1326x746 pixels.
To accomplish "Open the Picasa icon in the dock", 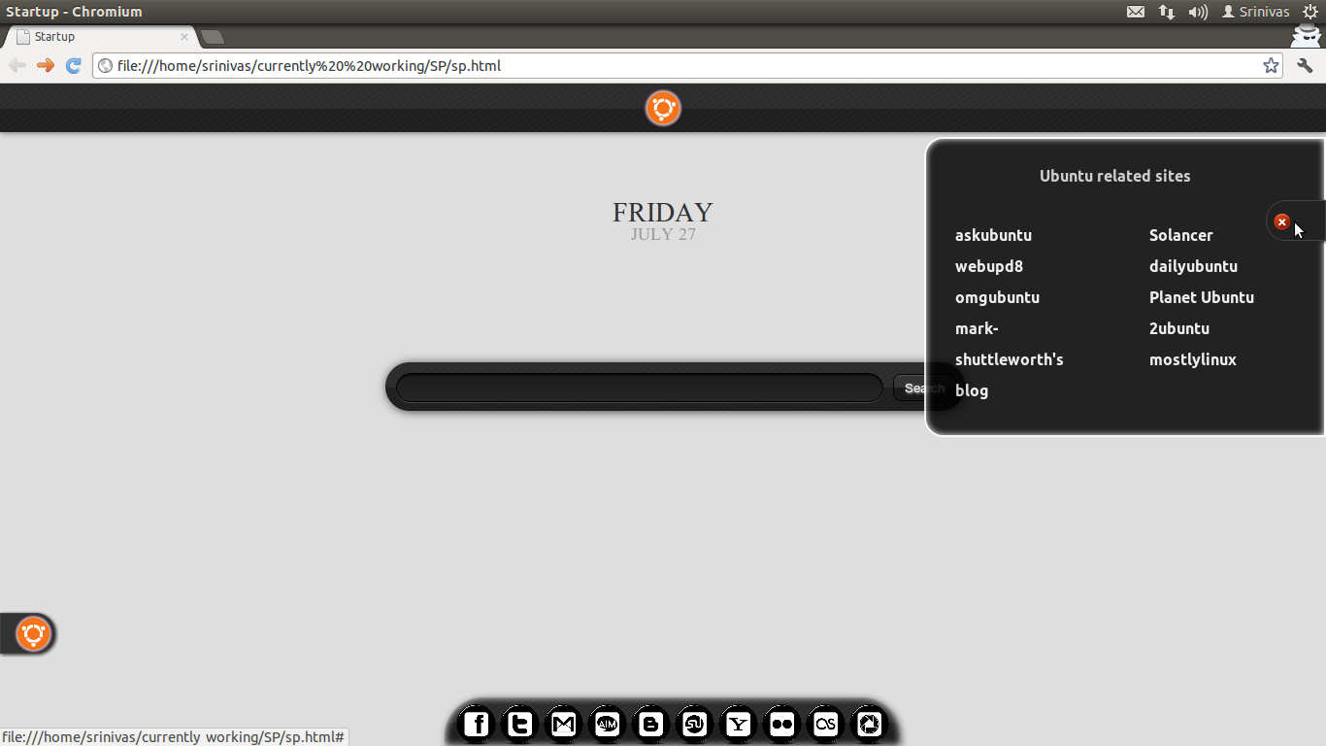I will [870, 724].
